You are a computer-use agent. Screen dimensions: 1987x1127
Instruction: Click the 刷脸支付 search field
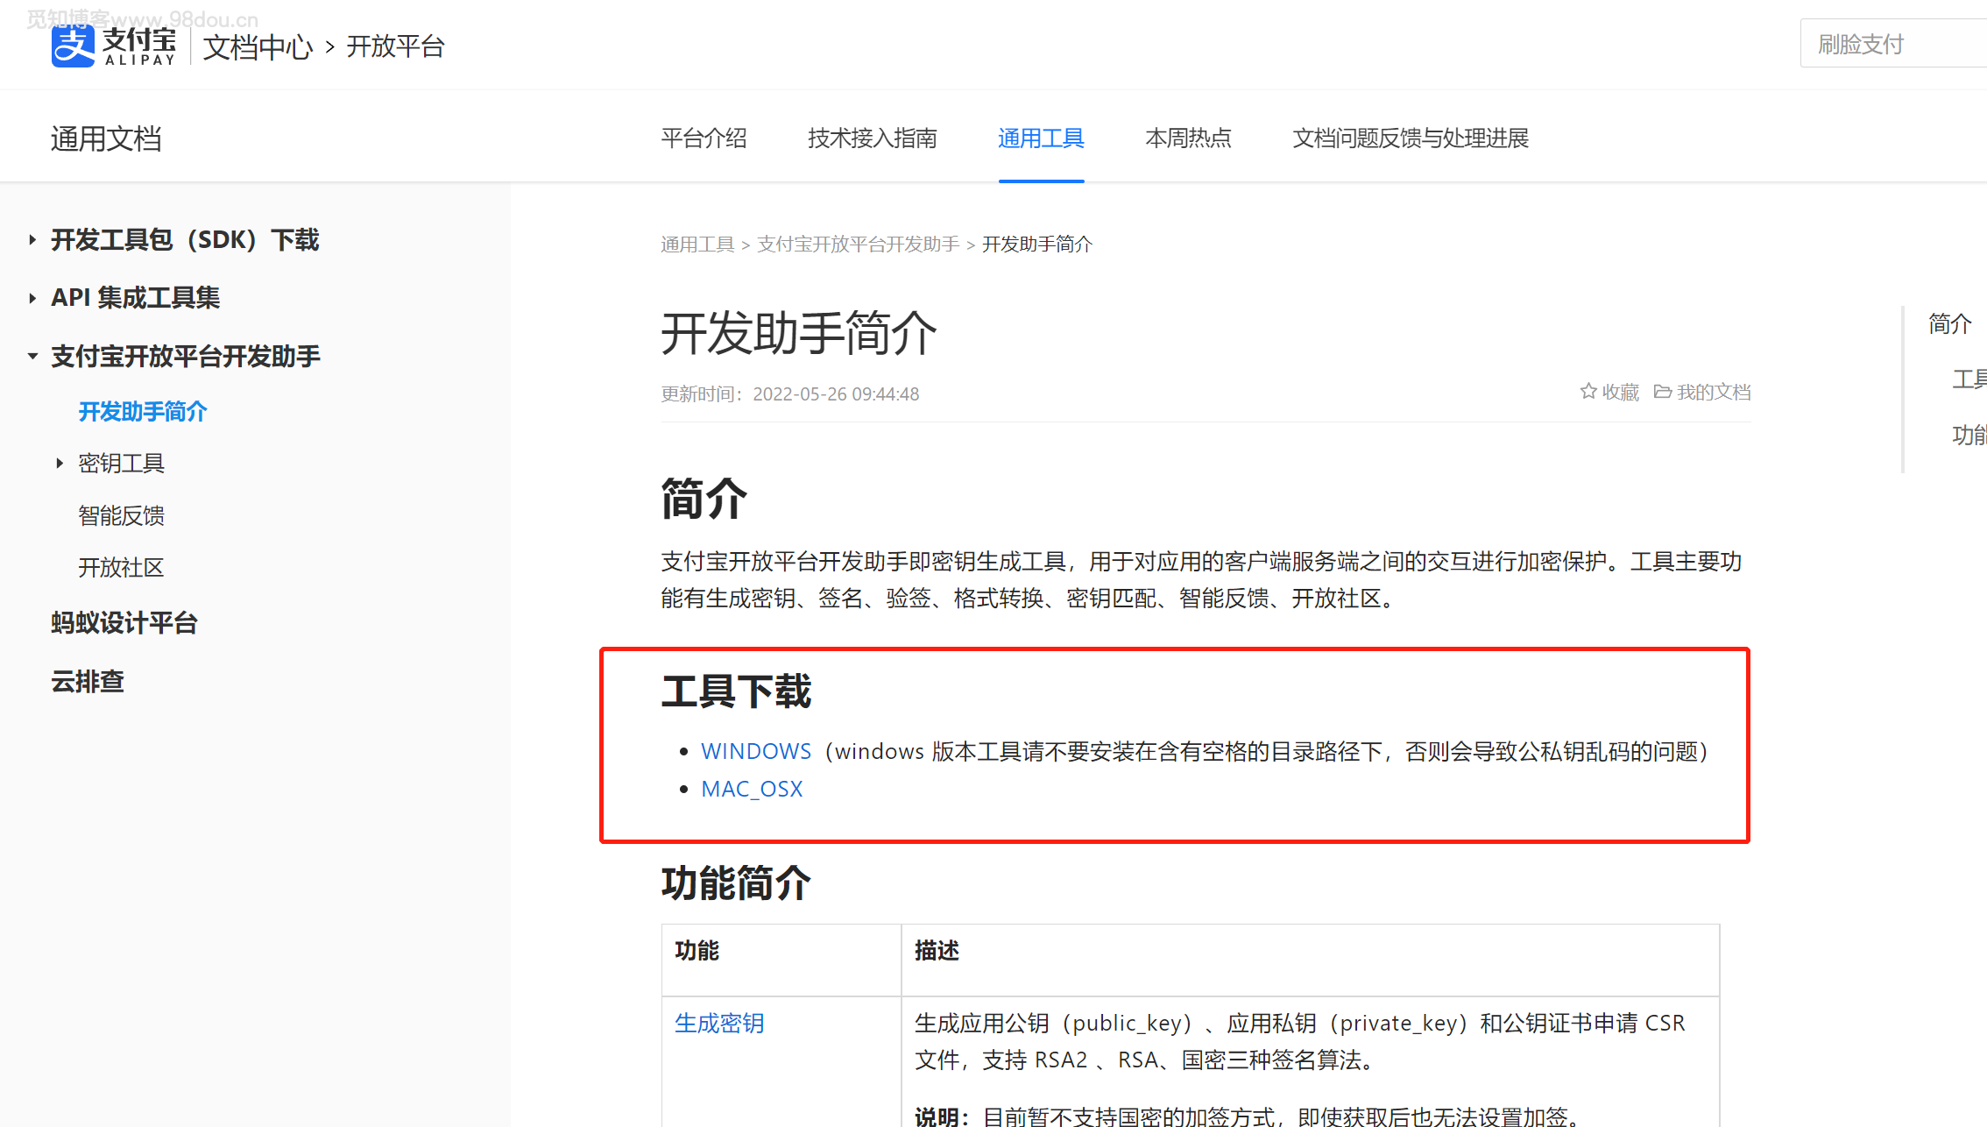(1892, 44)
